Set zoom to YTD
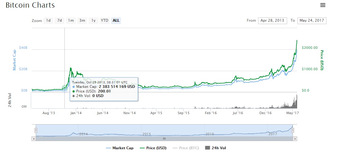This screenshot has width=339, height=152. point(105,20)
